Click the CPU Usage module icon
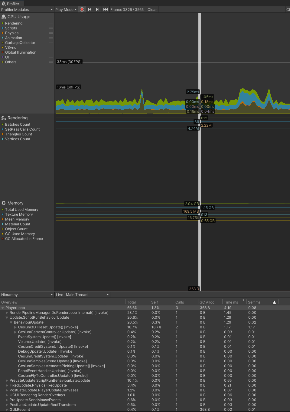The height and width of the screenshot is (412, 290). pos(3,17)
